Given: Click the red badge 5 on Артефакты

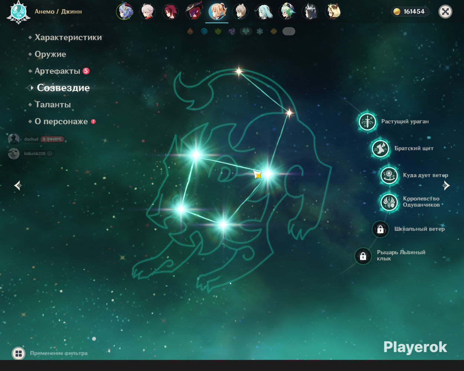Looking at the screenshot, I should click(x=86, y=71).
